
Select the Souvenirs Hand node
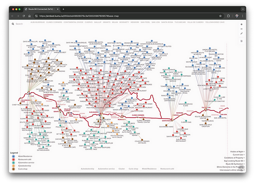(x=166, y=125)
